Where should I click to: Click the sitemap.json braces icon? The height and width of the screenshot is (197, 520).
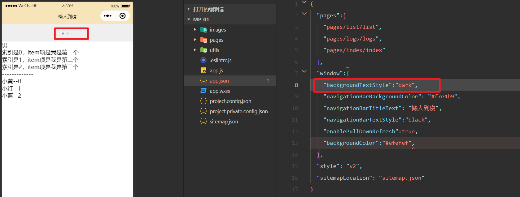pos(203,122)
